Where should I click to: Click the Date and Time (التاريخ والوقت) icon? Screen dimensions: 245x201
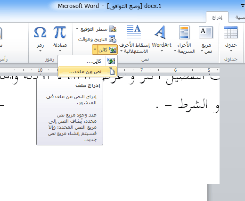pyautogui.click(x=113, y=39)
